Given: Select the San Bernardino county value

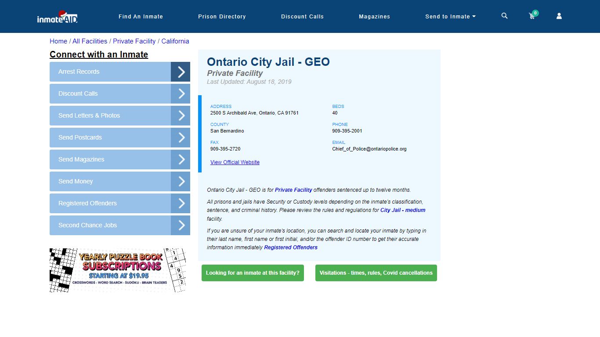Looking at the screenshot, I should 227,131.
